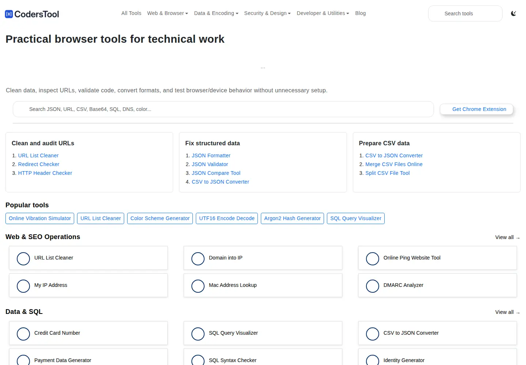Open the Redirect Checker link
Image resolution: width=526 pixels, height=365 pixels.
[x=39, y=164]
